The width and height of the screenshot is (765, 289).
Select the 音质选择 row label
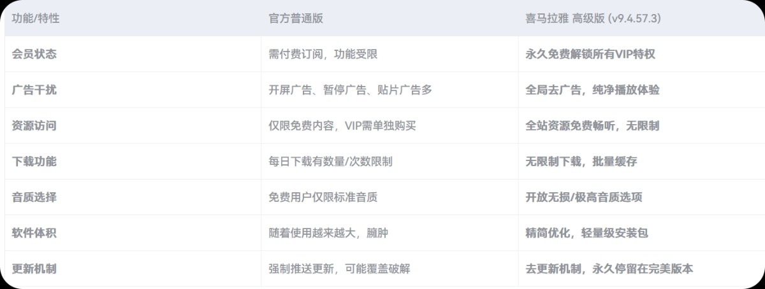click(x=34, y=197)
